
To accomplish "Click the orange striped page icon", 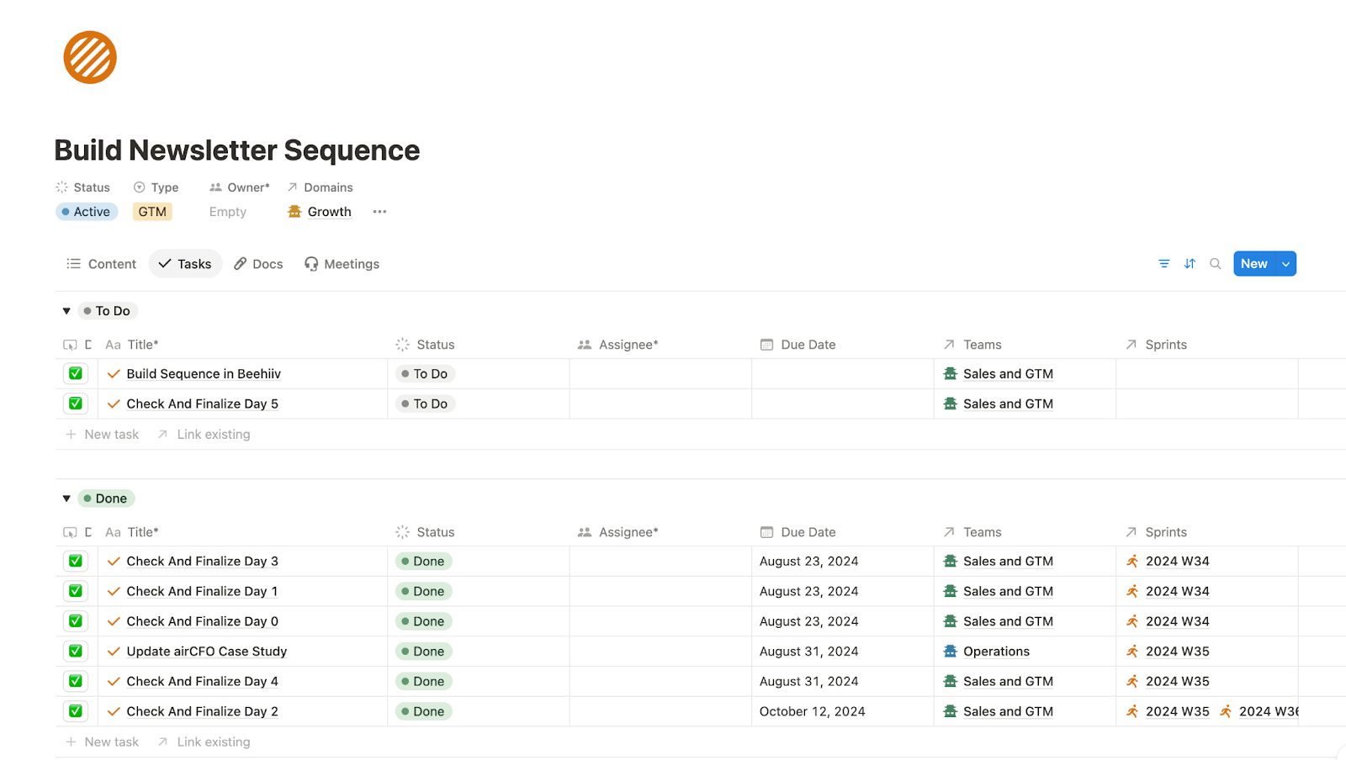I will 90,57.
